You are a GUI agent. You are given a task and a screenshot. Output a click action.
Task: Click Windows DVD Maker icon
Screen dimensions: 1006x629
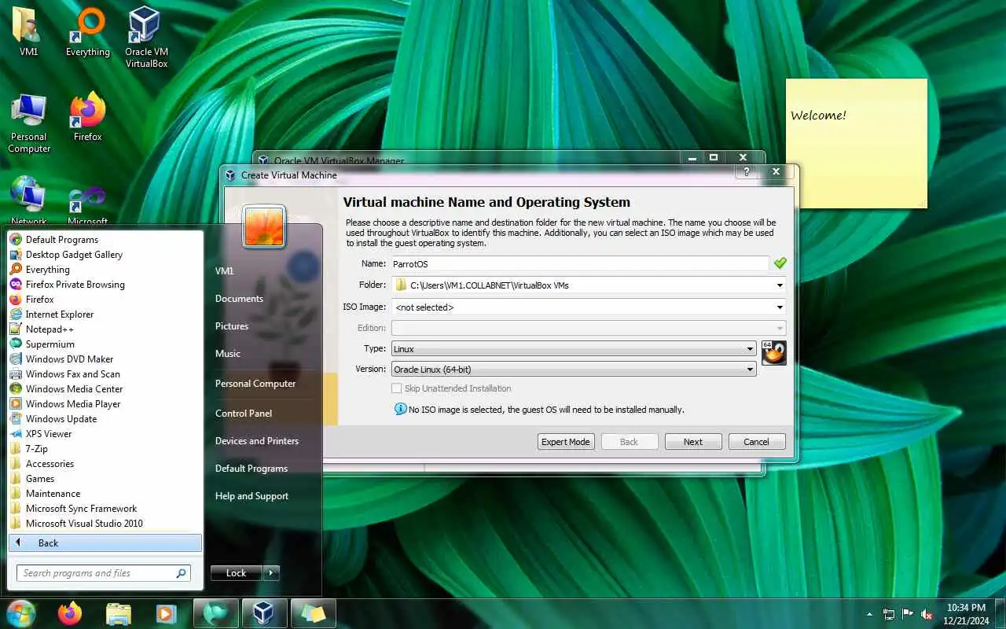pyautogui.click(x=15, y=359)
